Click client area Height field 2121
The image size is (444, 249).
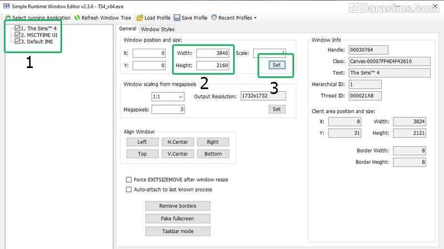click(x=410, y=133)
